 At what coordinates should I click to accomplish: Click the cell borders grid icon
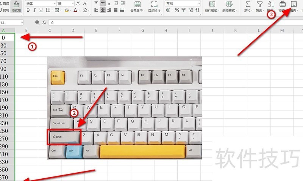point(48,10)
